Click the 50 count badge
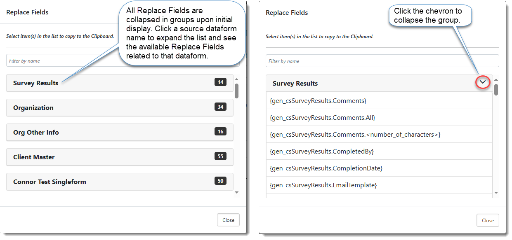Viewport: 512px width, 240px height. (x=220, y=181)
